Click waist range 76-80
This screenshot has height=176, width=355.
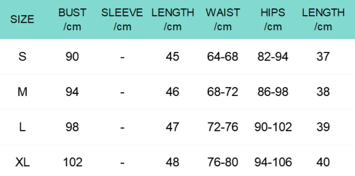pyautogui.click(x=223, y=162)
